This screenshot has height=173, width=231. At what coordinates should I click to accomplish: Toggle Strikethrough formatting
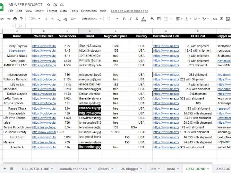click(137, 19)
